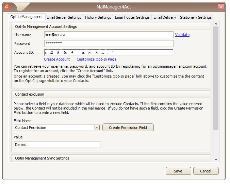Click the scrollbar down arrow
The width and height of the screenshot is (230, 184).
click(216, 160)
